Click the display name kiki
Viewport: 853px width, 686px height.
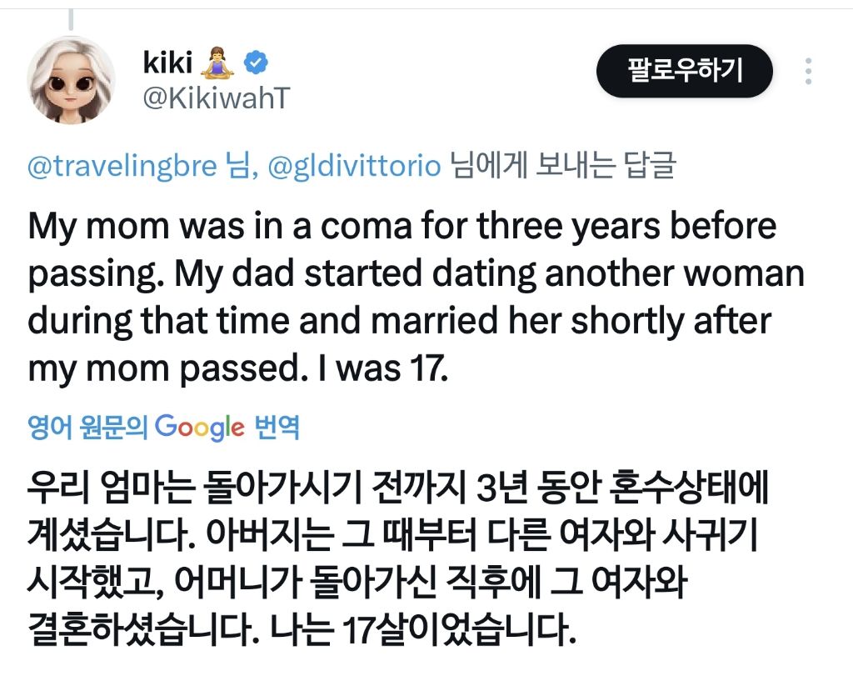167,62
